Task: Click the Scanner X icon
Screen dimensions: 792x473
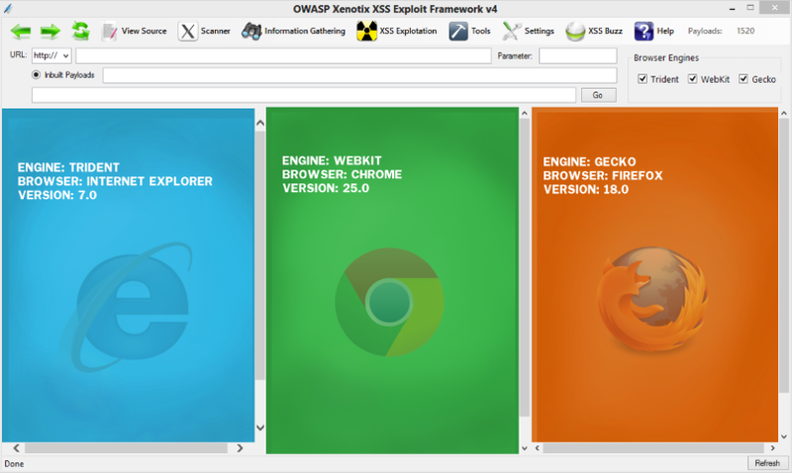Action: (x=188, y=32)
